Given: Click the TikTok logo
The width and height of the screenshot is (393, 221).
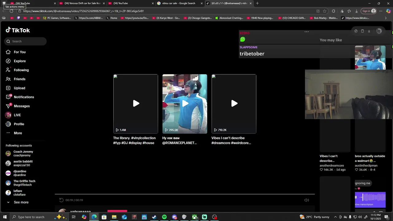Looking at the screenshot, I should 18,30.
